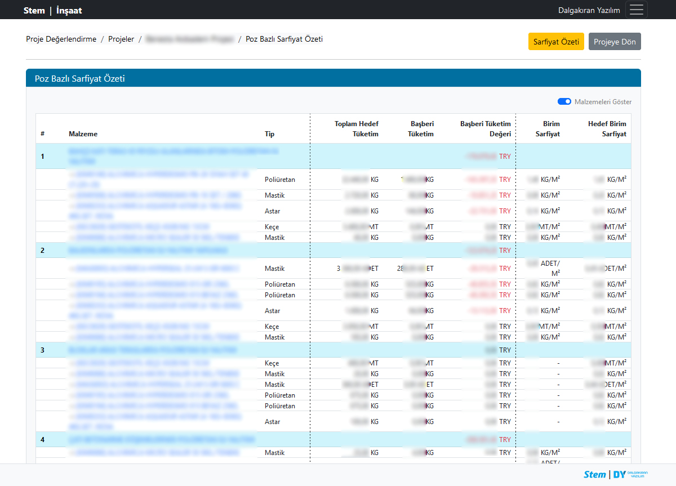Toggle the Malzemeleri Göster switch
This screenshot has width=676, height=486.
(564, 102)
